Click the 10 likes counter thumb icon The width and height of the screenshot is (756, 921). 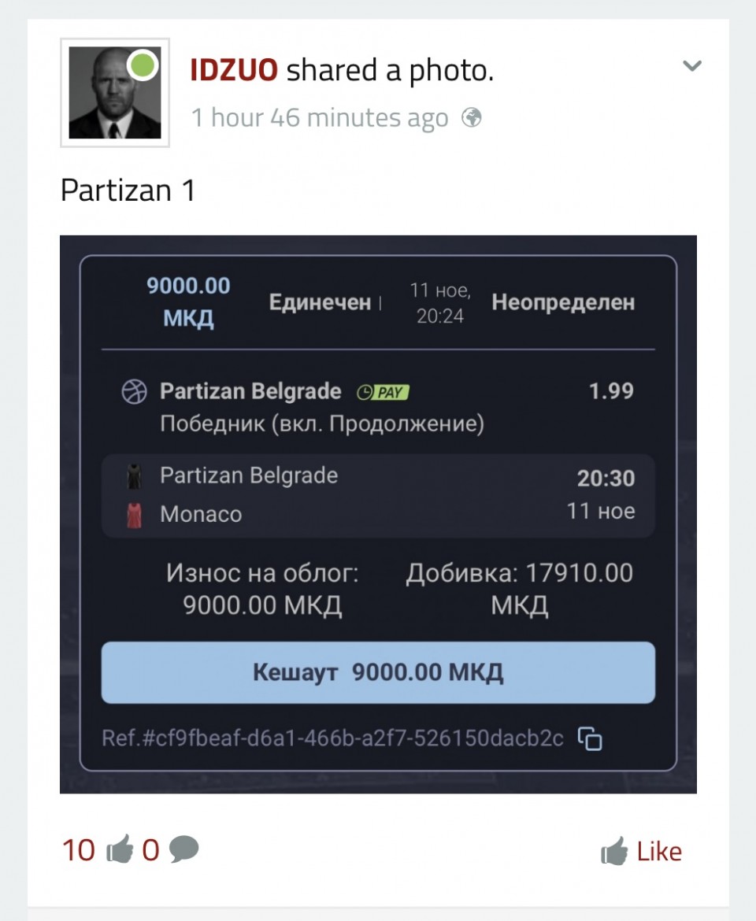click(x=120, y=849)
